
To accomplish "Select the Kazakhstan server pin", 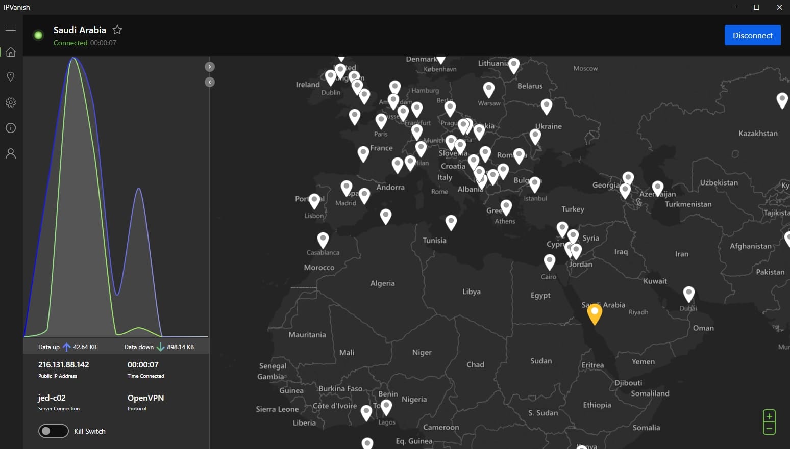I will pyautogui.click(x=782, y=100).
